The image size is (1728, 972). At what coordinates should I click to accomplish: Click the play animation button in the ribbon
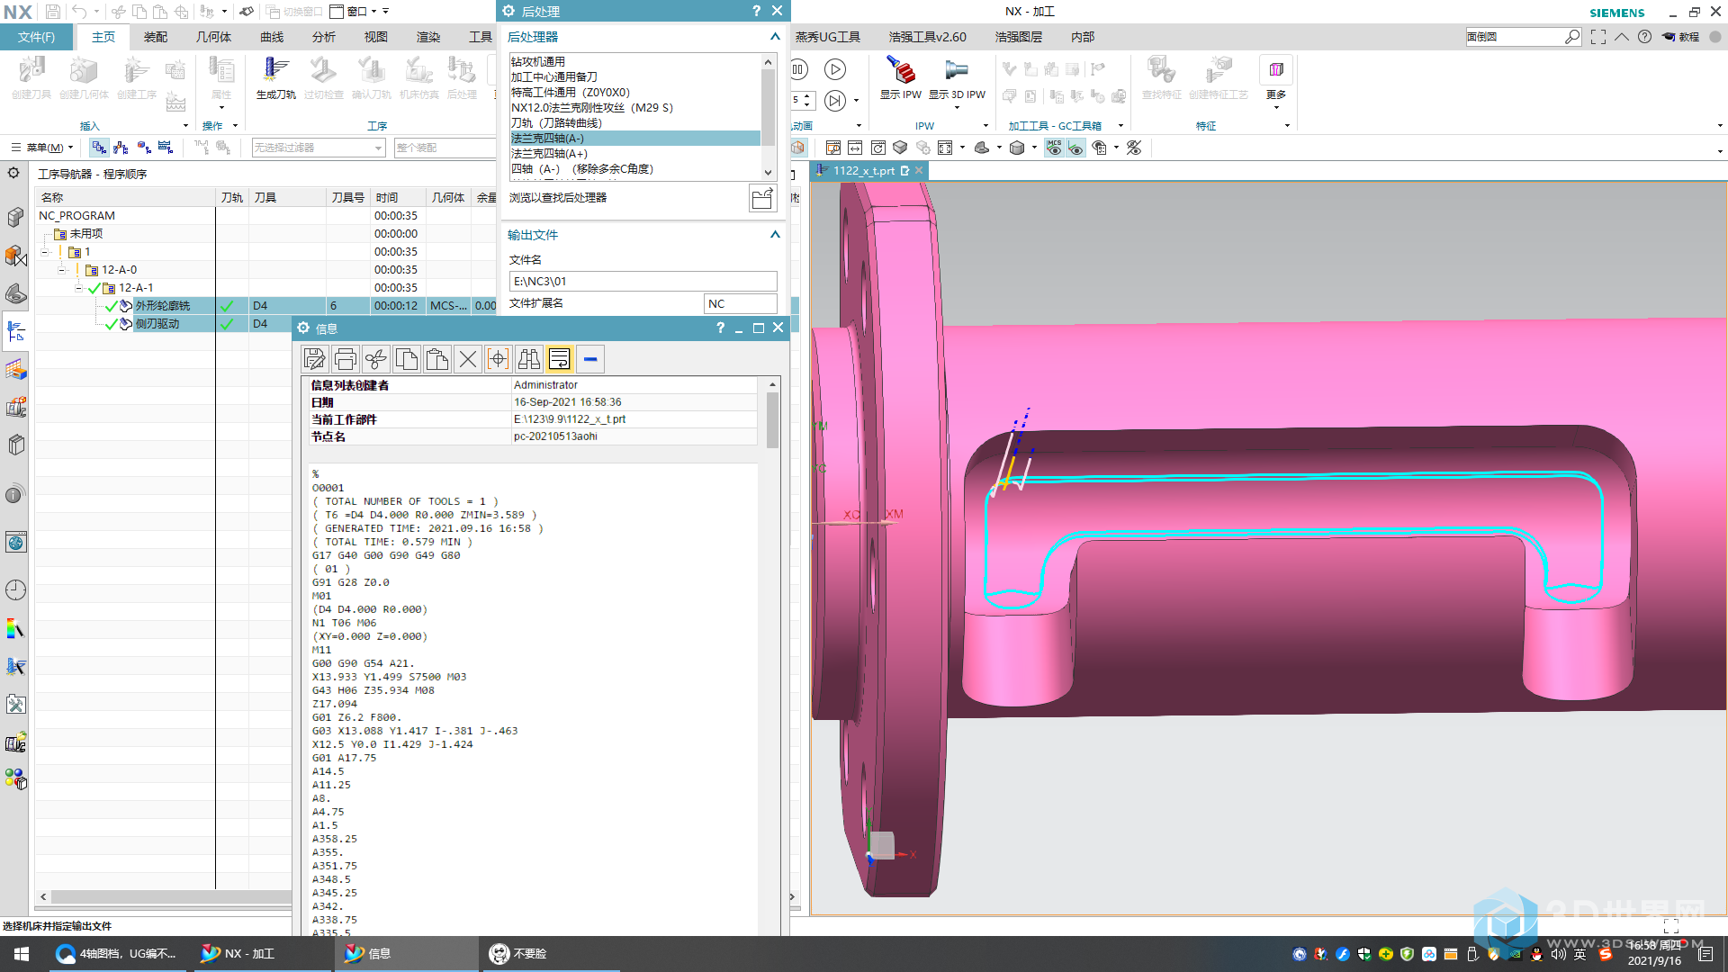(x=835, y=69)
